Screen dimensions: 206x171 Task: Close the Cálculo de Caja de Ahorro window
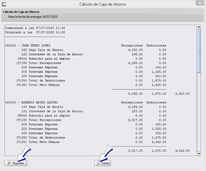(200, 3)
